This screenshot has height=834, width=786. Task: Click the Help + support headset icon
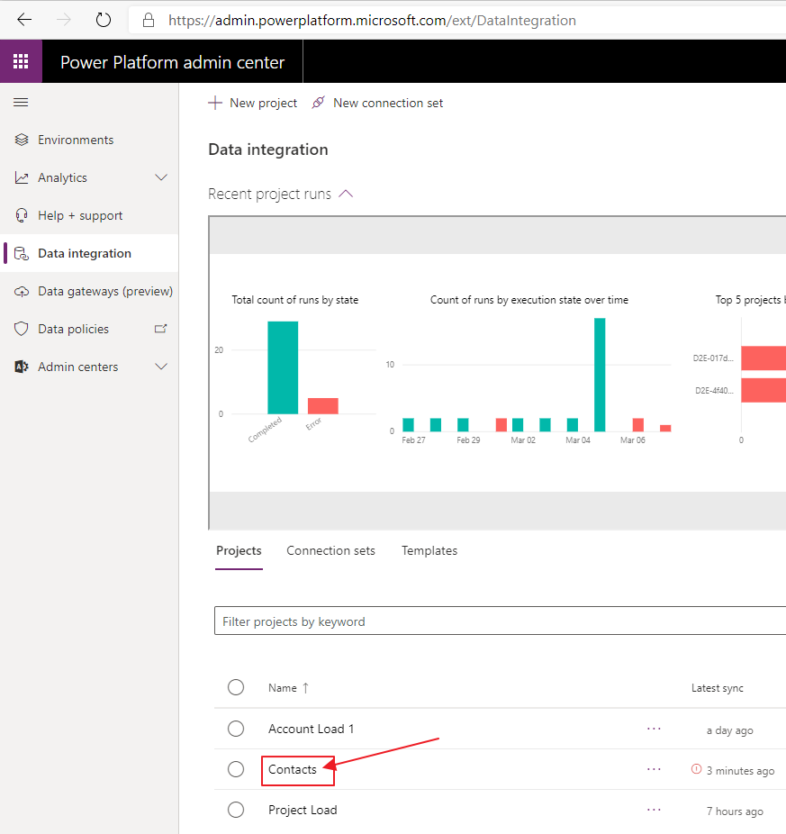click(x=22, y=215)
